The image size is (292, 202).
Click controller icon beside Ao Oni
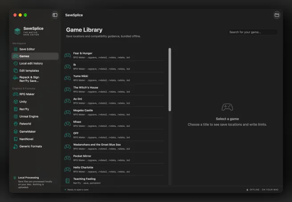tap(68, 101)
